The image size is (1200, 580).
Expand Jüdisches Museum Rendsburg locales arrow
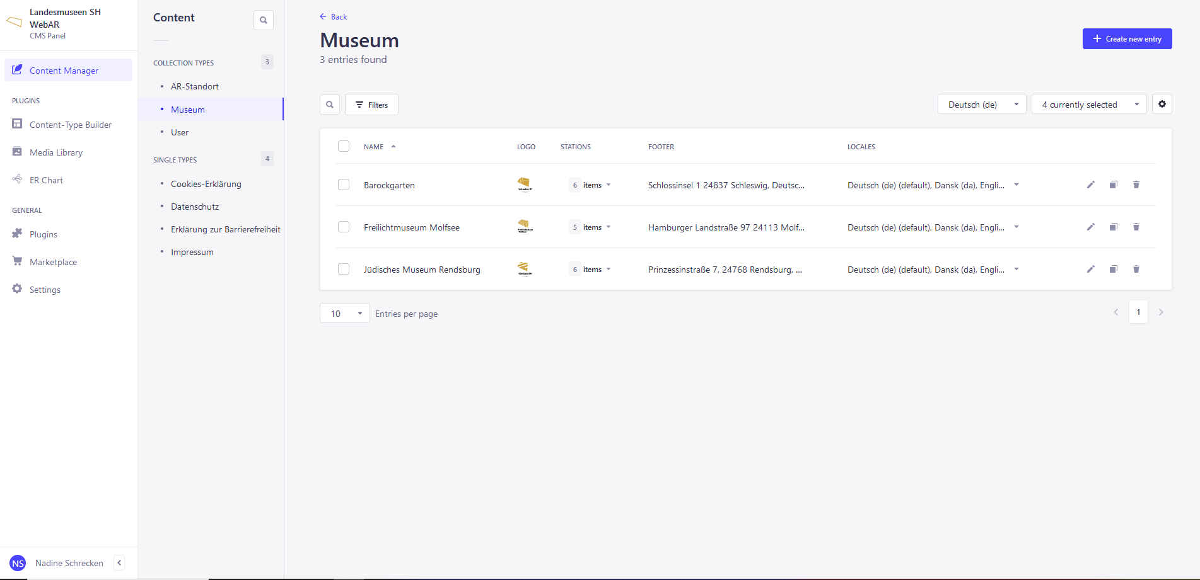click(x=1017, y=270)
